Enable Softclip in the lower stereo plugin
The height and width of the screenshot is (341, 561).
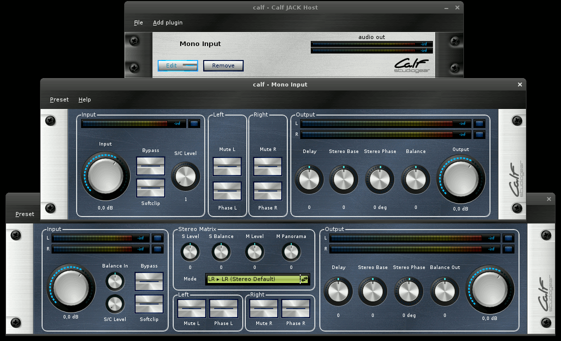149,304
